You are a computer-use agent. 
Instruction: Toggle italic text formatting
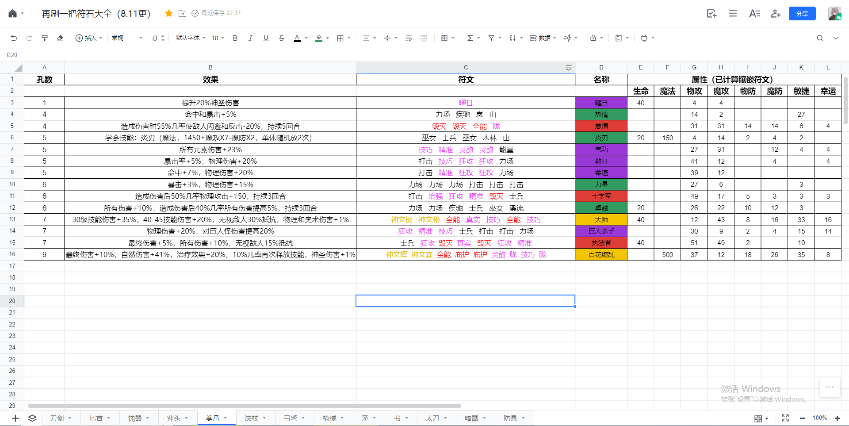pos(250,38)
